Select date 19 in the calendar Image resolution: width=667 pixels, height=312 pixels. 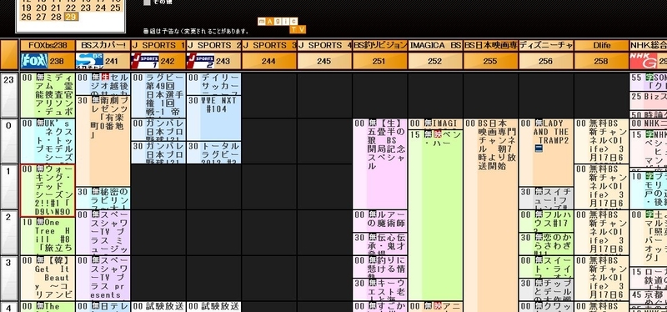coord(26,8)
